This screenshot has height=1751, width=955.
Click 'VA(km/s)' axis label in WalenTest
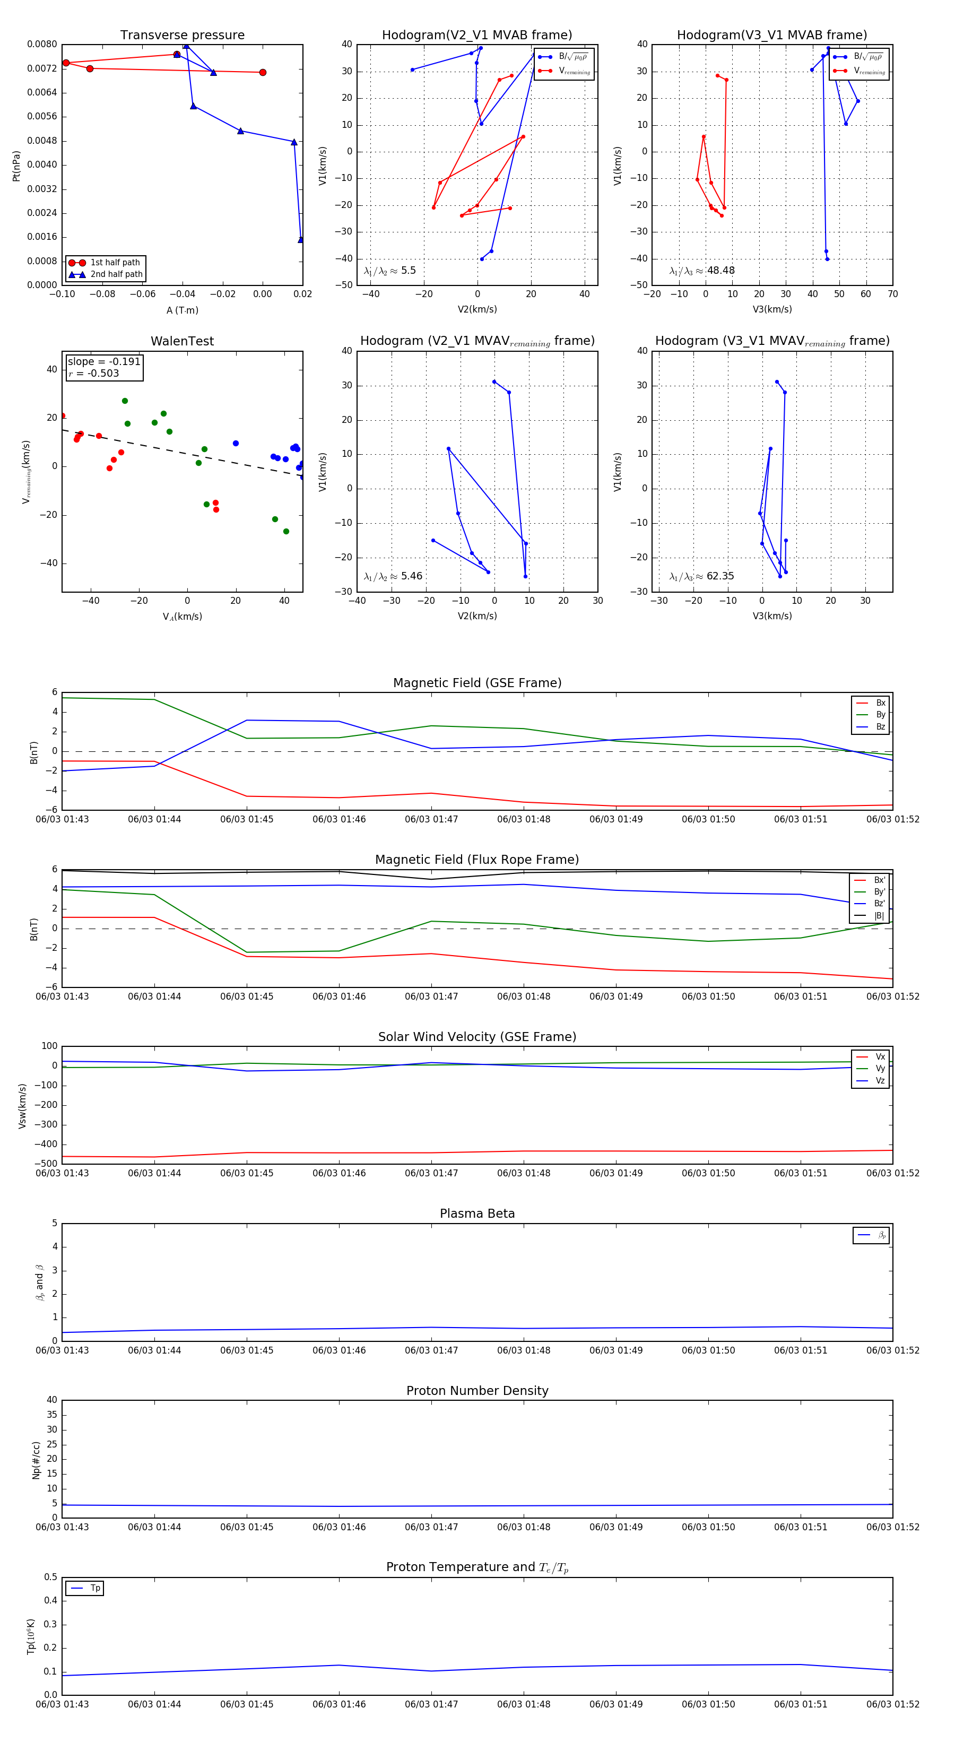pos(182,617)
